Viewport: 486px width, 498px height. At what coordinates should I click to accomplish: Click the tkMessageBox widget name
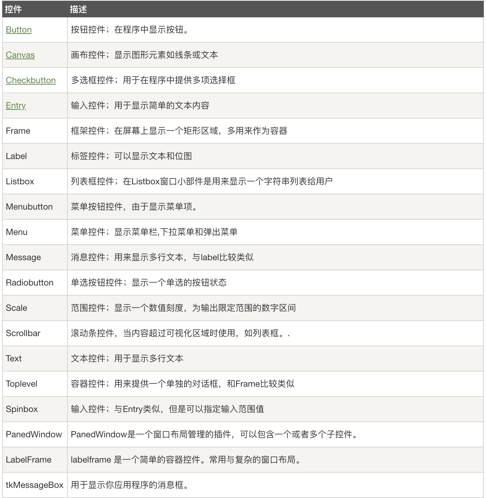[35, 485]
